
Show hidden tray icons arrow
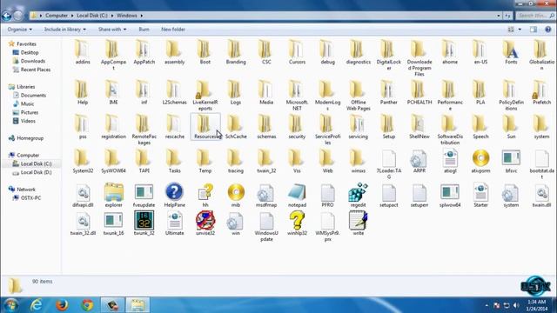pyautogui.click(x=487, y=305)
